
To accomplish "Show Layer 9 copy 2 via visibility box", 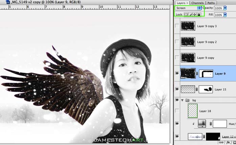I will click(x=177, y=42).
